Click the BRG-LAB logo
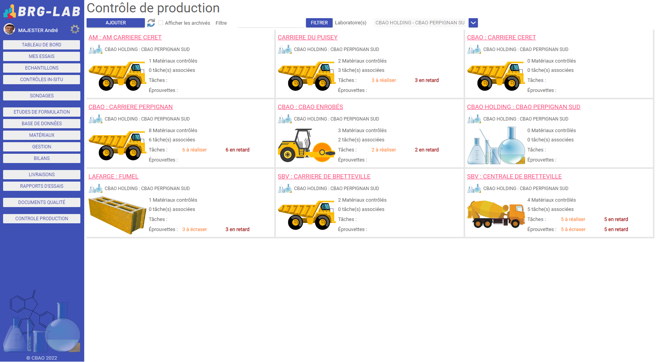 tap(42, 11)
